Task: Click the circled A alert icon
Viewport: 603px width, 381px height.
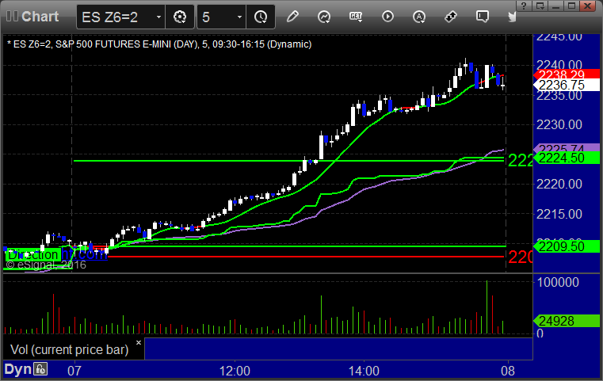Action: pos(419,16)
